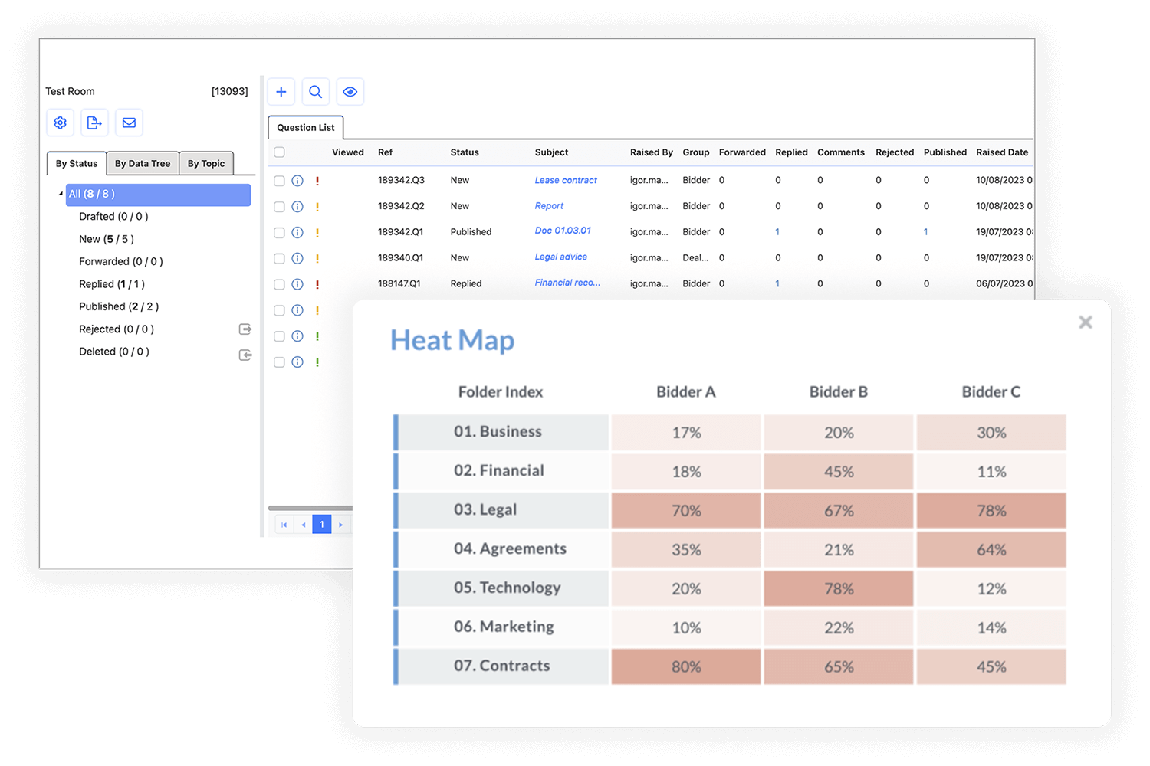
Task: Open the Lease contract subject link
Action: 566,181
